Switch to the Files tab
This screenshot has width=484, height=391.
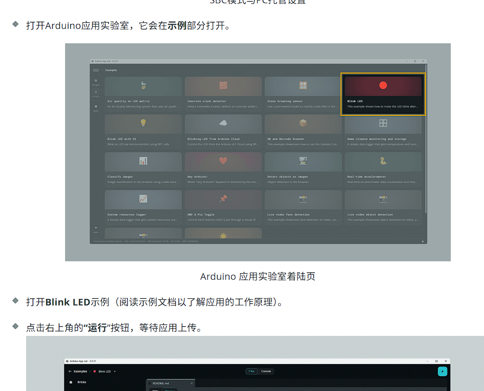coord(252,371)
